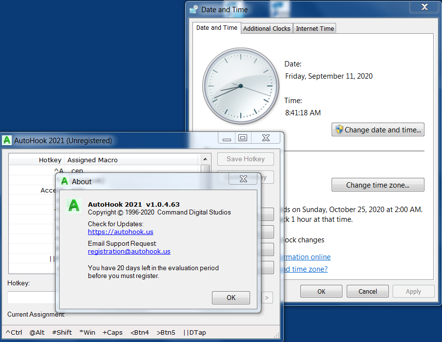Click Cancel in Date and Time window
Viewport: 442px width, 342px height.
(x=368, y=291)
